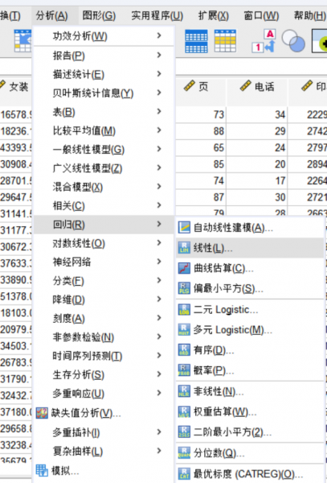Open the 图形(G) menu

(x=99, y=15)
